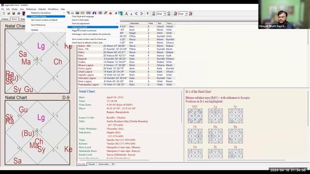Image resolution: width=310 pixels, height=174 pixels.
Task: Switch to the Basics tab
Action: pyautogui.click(x=14, y=19)
